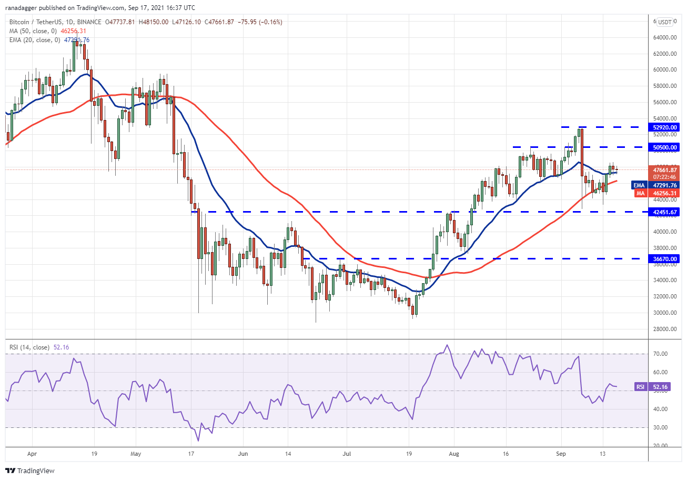
Task: Click the RSI badge in the indicator pane
Action: coord(641,387)
